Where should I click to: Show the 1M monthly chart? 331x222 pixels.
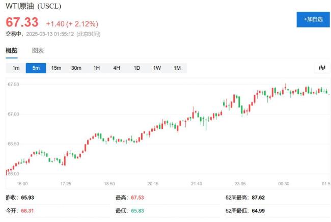coord(177,68)
